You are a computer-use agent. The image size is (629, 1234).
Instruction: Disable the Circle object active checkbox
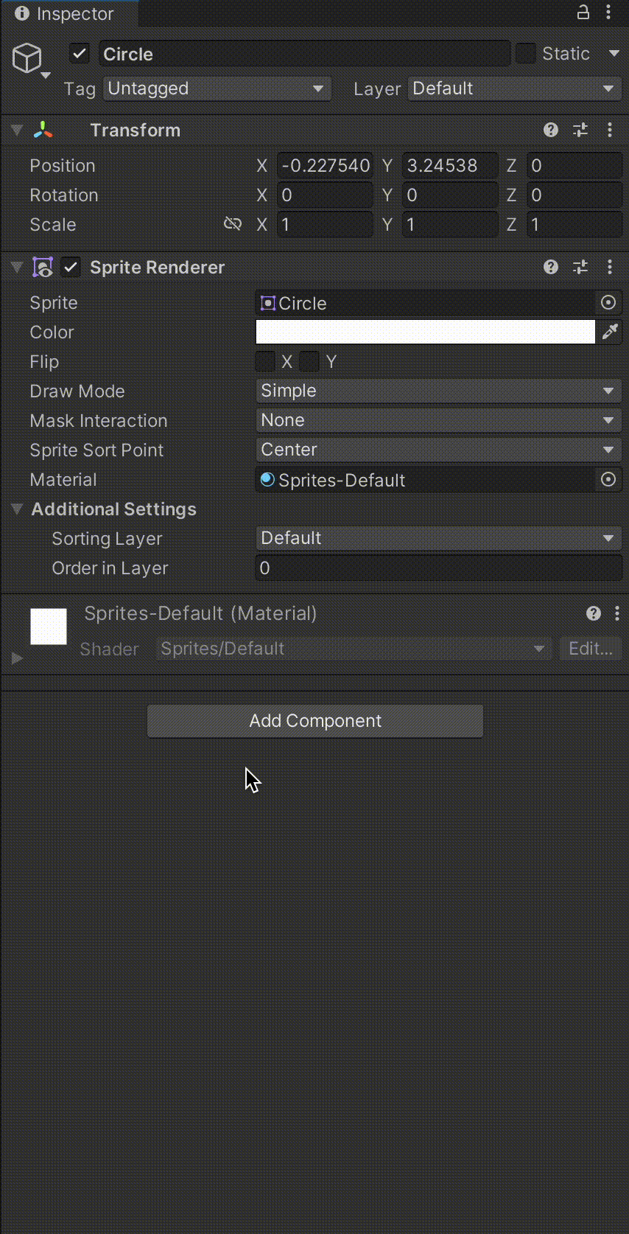click(80, 54)
